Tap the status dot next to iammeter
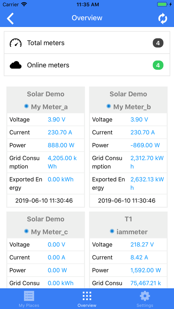 tap(112, 231)
